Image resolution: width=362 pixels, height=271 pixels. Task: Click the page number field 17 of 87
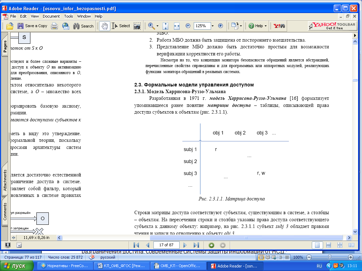pyautogui.click(x=166, y=245)
